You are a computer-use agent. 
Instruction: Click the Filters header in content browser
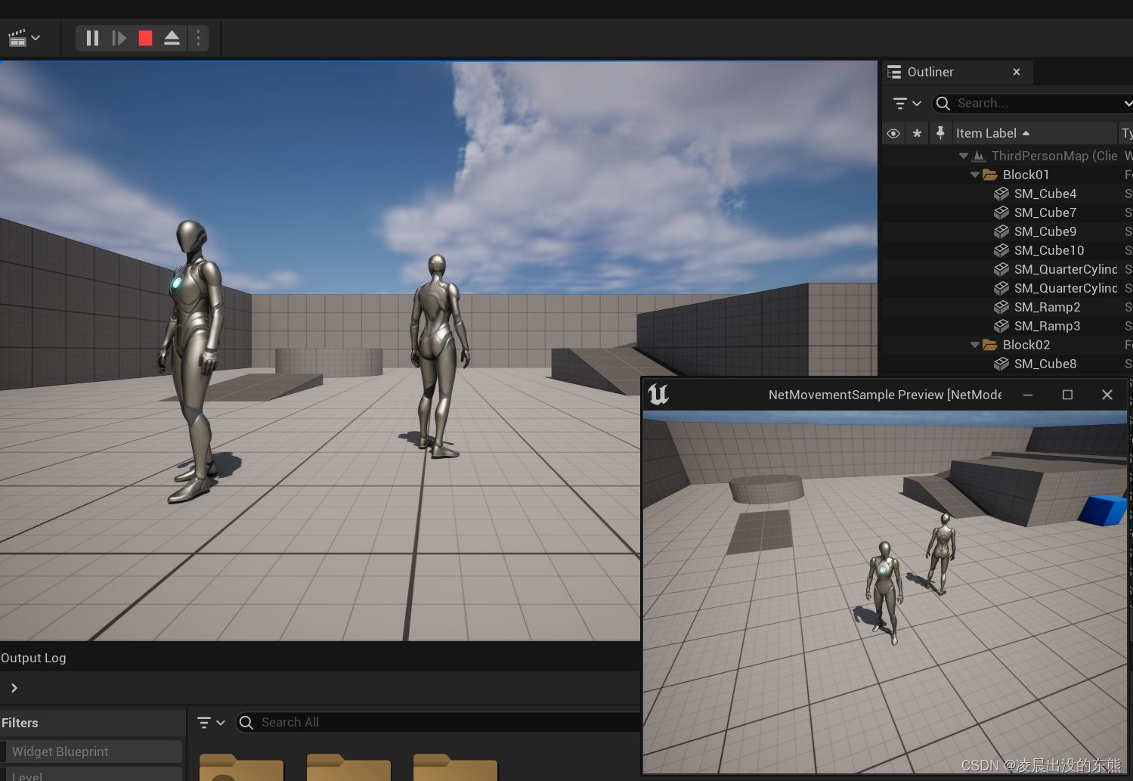(x=20, y=723)
